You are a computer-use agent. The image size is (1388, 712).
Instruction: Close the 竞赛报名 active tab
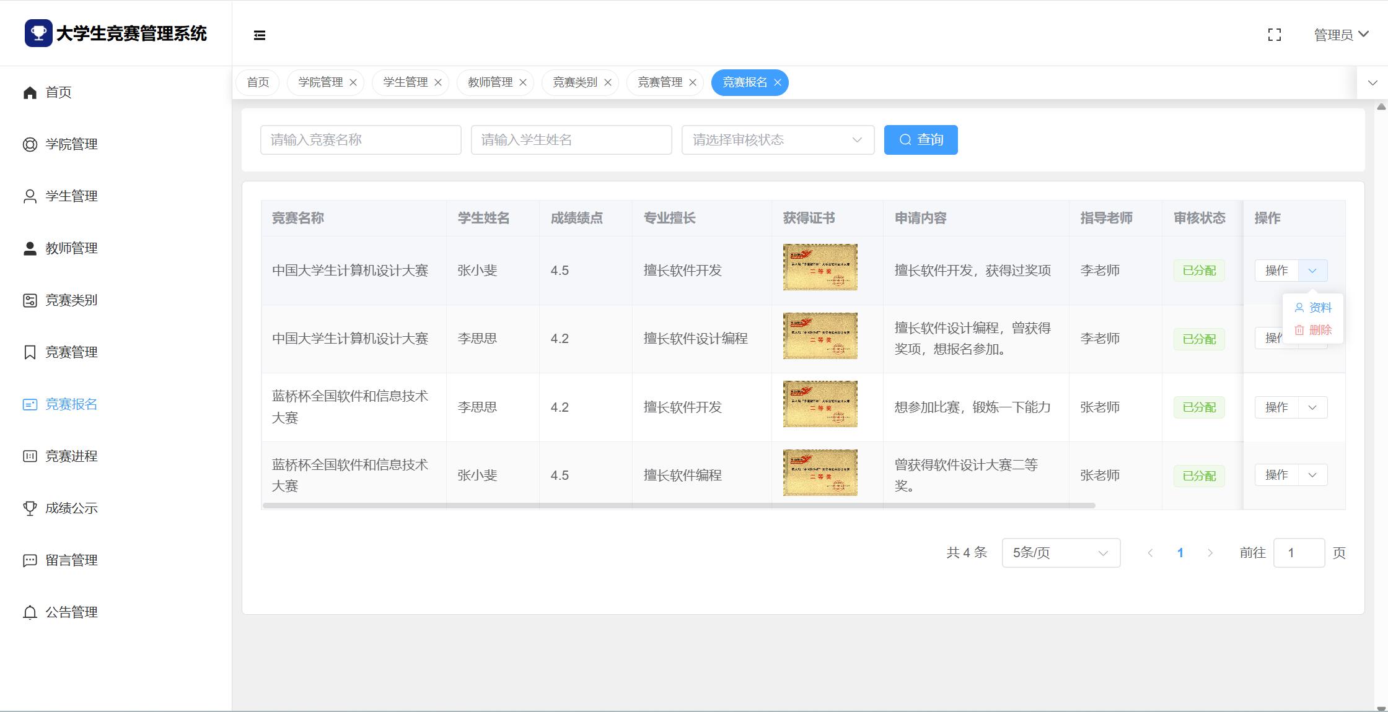point(778,83)
